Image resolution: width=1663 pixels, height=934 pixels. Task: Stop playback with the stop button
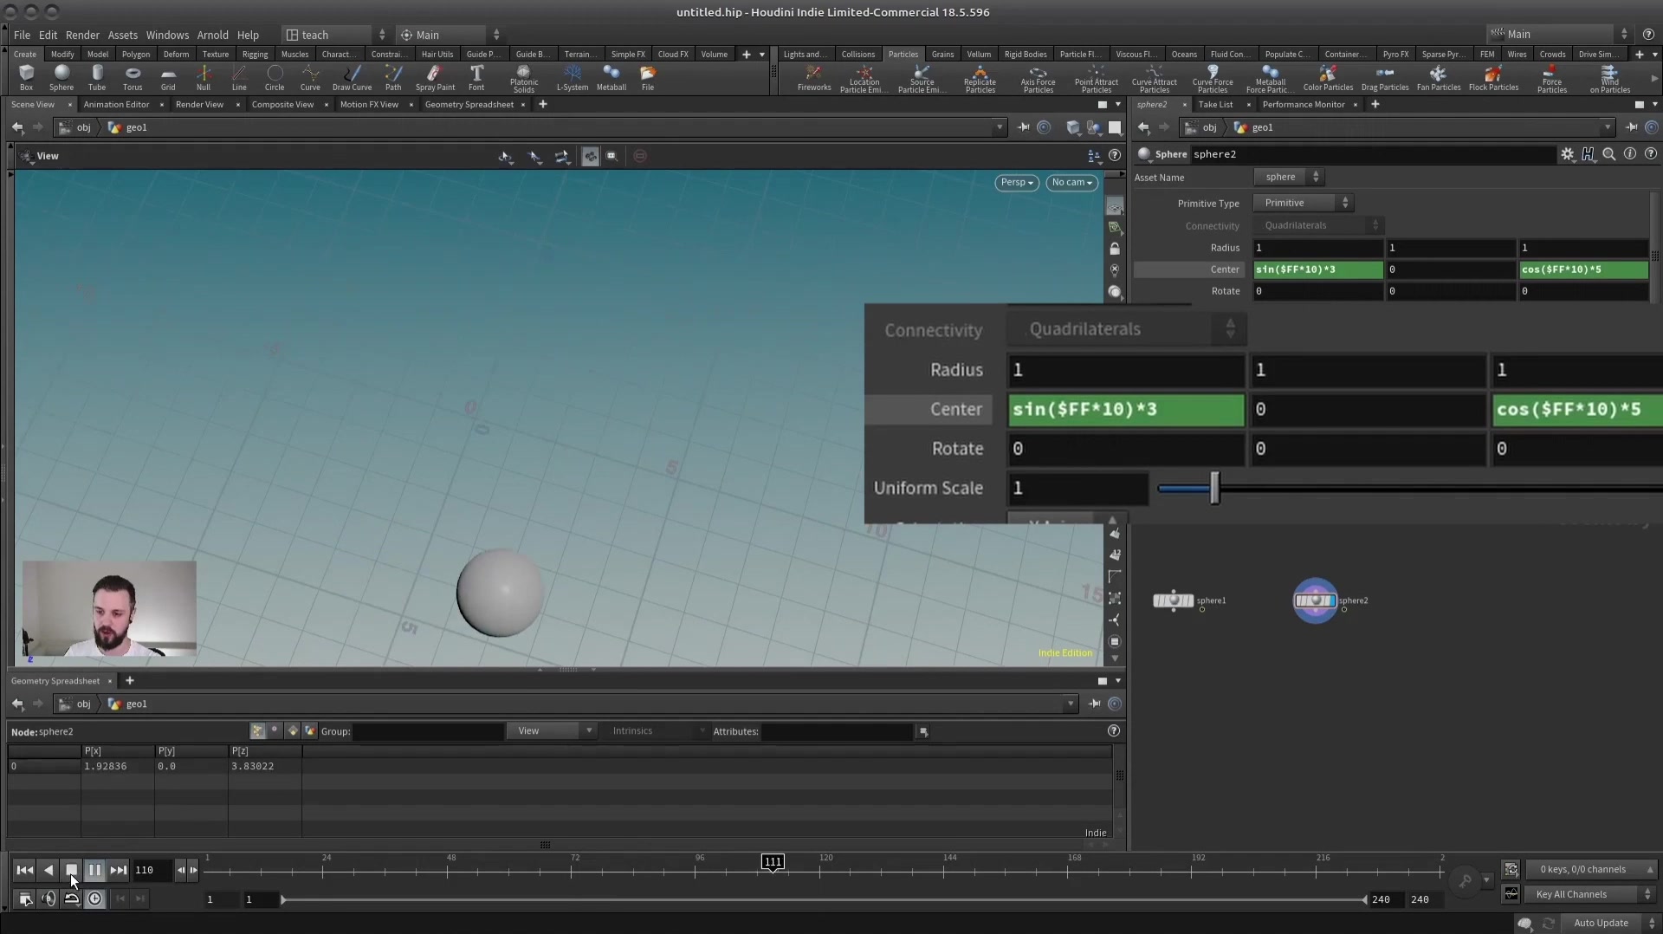tap(72, 870)
